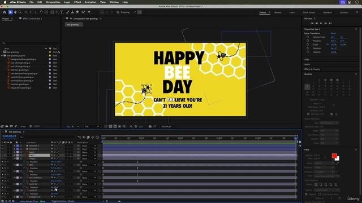Open Parent dropdown for the Day layer
This screenshot has height=203, width=362.
(x=89, y=171)
